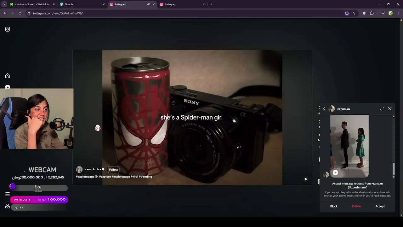
Task: Mute the audio-playing Instagram tab
Action: pos(149,4)
